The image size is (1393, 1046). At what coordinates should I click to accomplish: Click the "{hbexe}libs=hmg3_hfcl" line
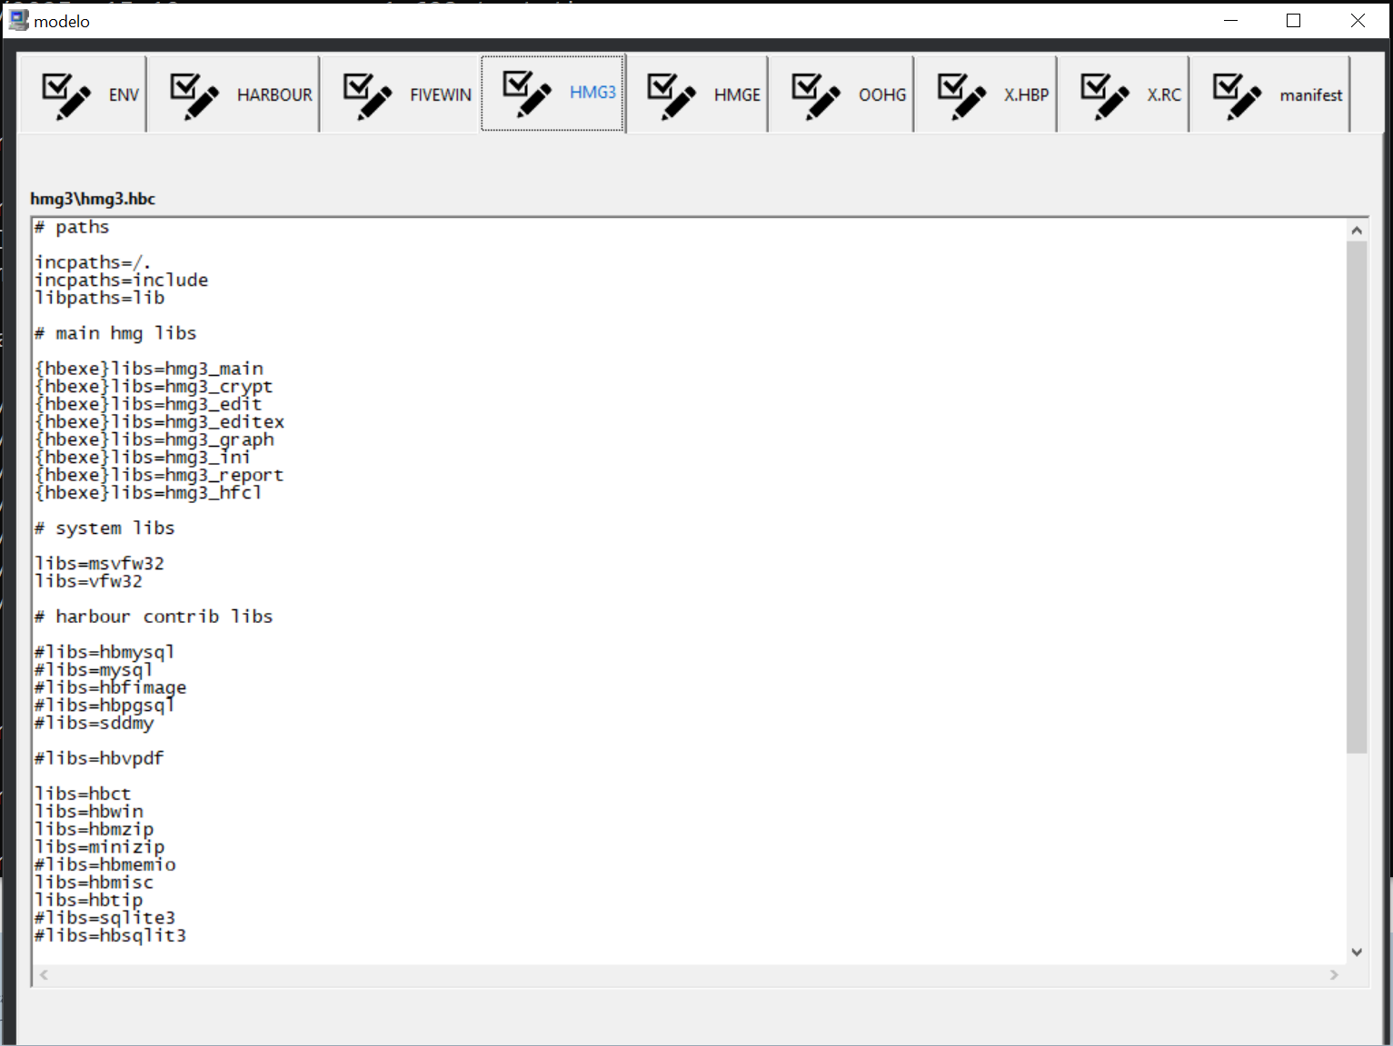click(148, 493)
